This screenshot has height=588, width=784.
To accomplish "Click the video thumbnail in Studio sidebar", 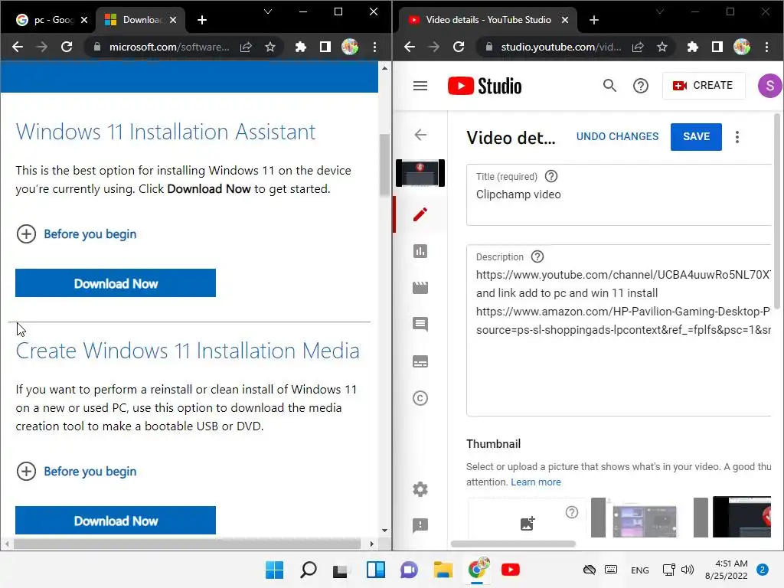I will pos(420,173).
